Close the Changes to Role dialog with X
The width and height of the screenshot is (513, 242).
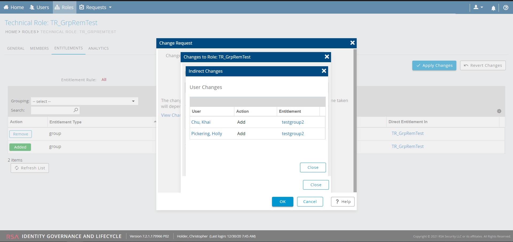tap(327, 57)
